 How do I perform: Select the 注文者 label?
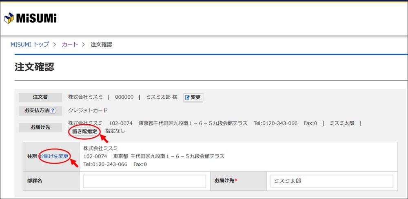click(x=40, y=97)
